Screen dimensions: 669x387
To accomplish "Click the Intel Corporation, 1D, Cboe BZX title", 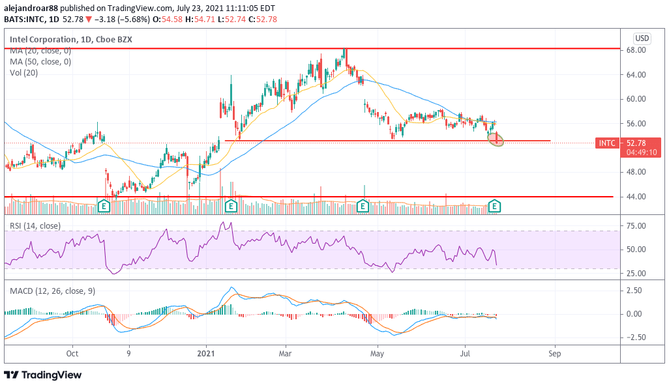I will click(x=71, y=40).
